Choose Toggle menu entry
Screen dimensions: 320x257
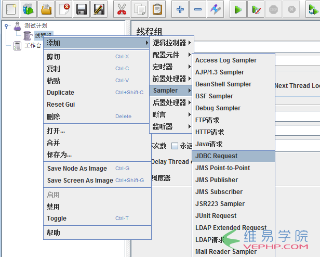coord(97,219)
